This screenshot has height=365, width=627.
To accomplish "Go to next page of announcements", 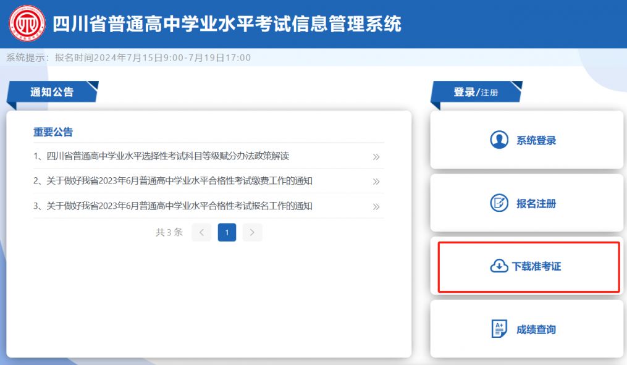I will point(252,232).
